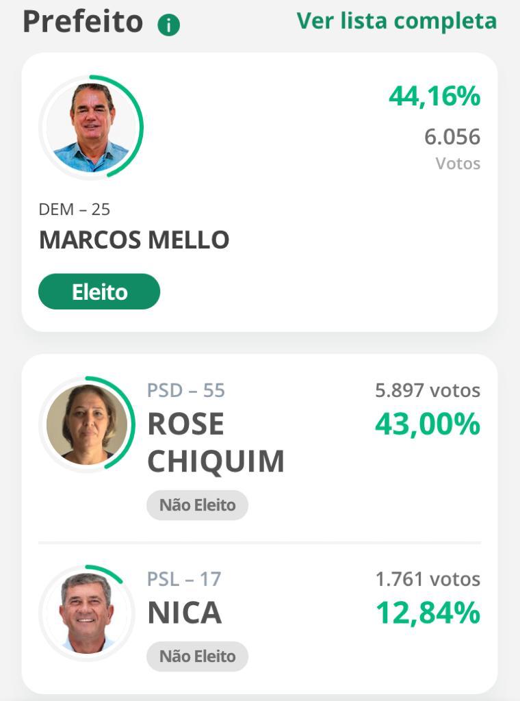This screenshot has height=701, width=520.
Task: Open the Ver lista completa link
Action: [397, 21]
